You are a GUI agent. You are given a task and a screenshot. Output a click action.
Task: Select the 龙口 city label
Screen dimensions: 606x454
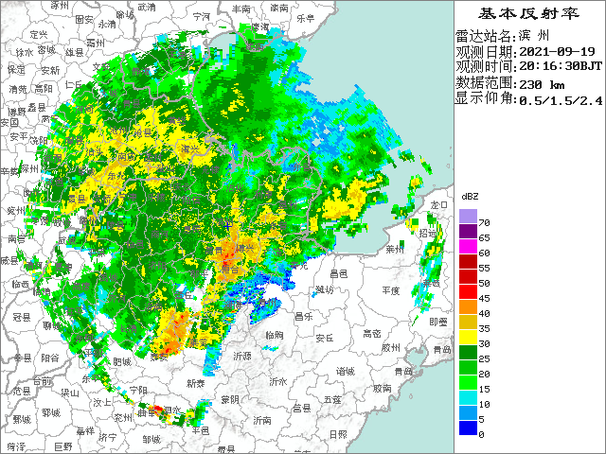click(437, 204)
